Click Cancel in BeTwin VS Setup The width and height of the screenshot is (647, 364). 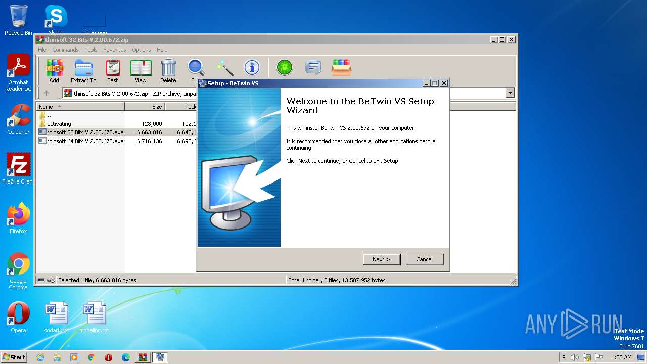(424, 259)
